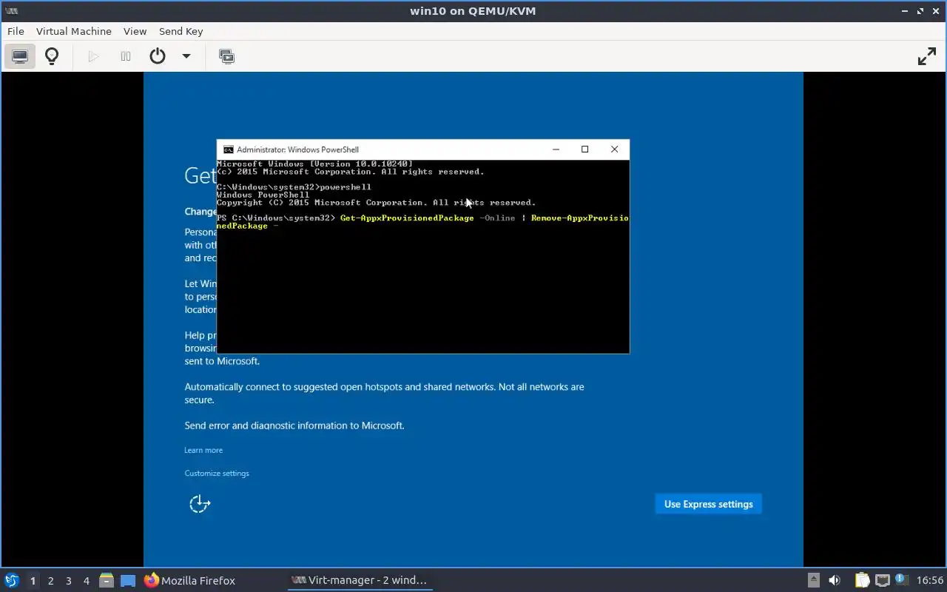Open the Manage VM snapshots icon
Screen dimensions: 947x592
coord(226,56)
